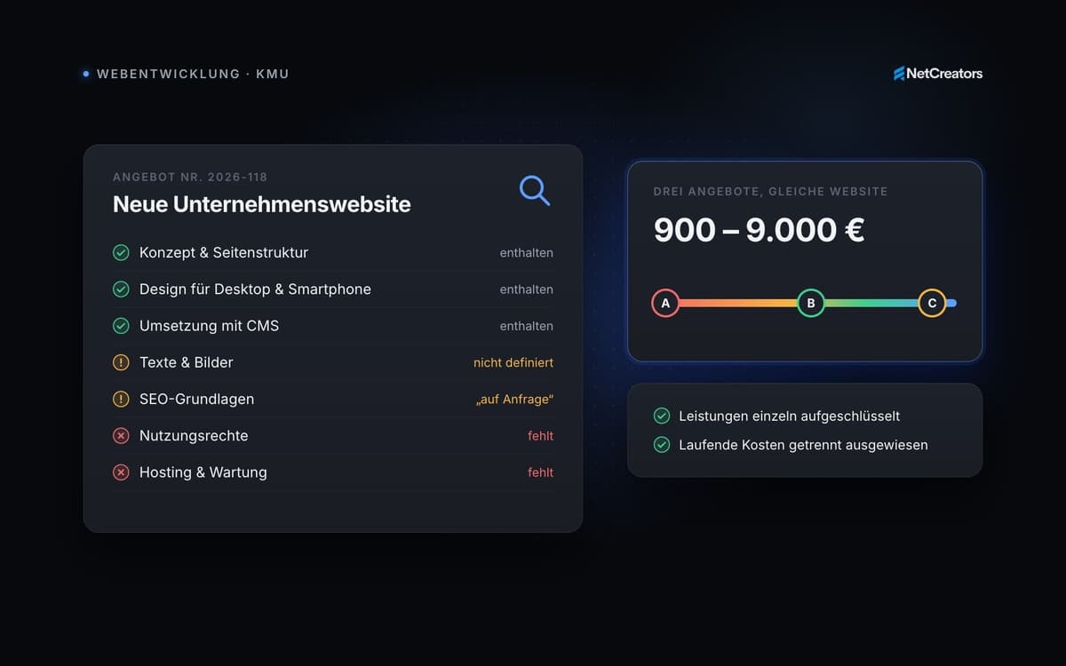Click the green check icon beside Konzept & Seitenstruktur
Image resolution: width=1066 pixels, height=666 pixels.
click(x=121, y=253)
